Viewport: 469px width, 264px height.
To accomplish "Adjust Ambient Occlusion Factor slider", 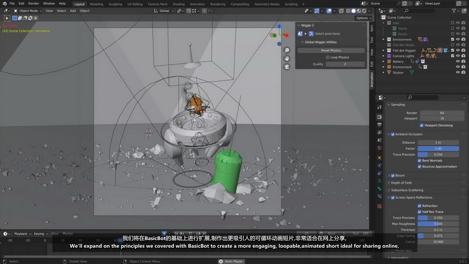I will [x=438, y=149].
